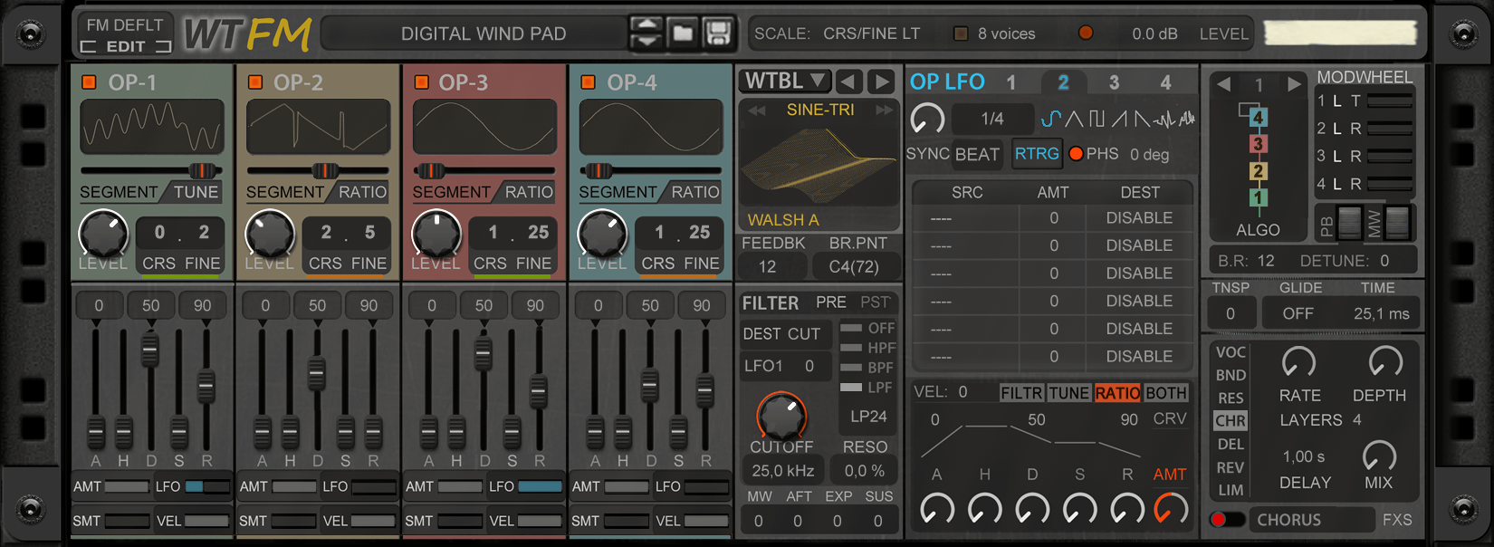Click the FM DEFLT EDIT button
This screenshot has width=1494, height=547.
click(x=125, y=34)
